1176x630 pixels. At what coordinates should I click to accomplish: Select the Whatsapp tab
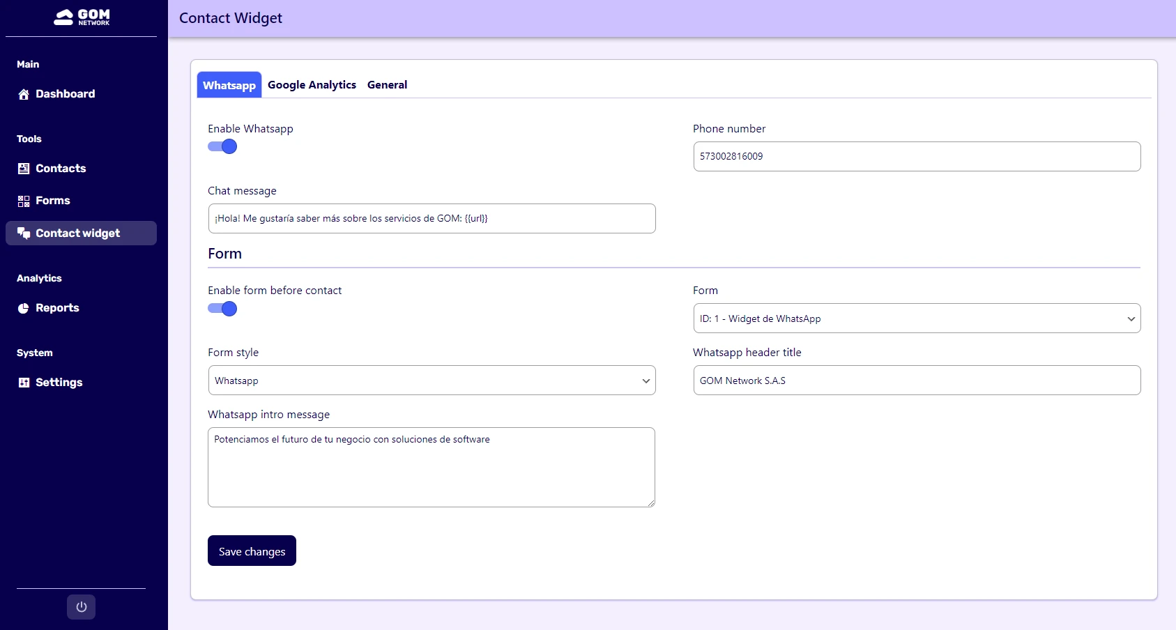pyautogui.click(x=229, y=84)
